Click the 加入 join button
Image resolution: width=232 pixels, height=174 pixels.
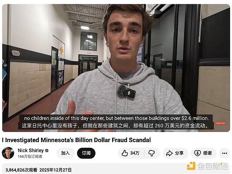[65, 153]
